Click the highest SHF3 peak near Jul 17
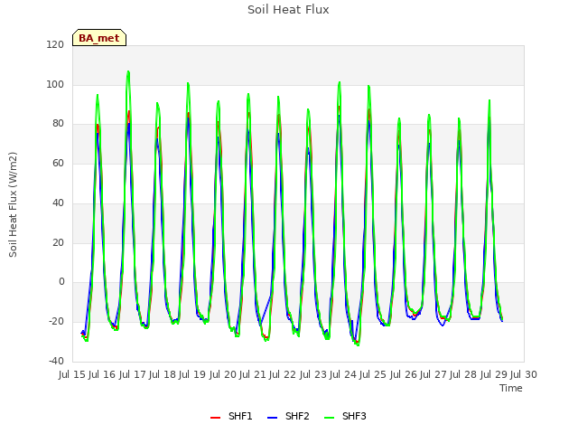Screen dimensions: 578x434 click(128, 71)
